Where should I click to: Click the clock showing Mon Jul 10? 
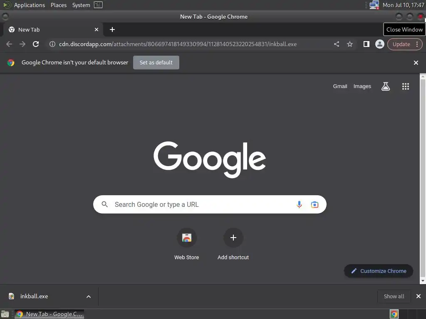point(403,5)
